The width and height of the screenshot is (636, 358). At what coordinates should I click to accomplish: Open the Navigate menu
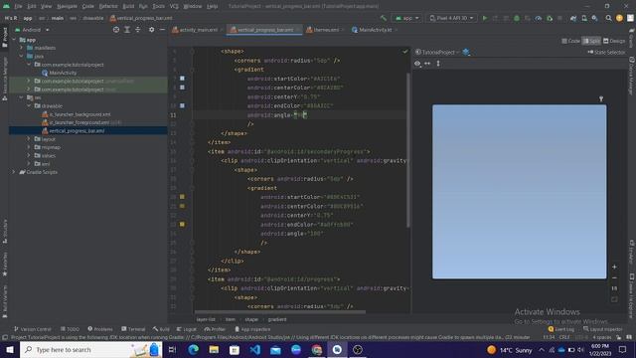(x=67, y=6)
